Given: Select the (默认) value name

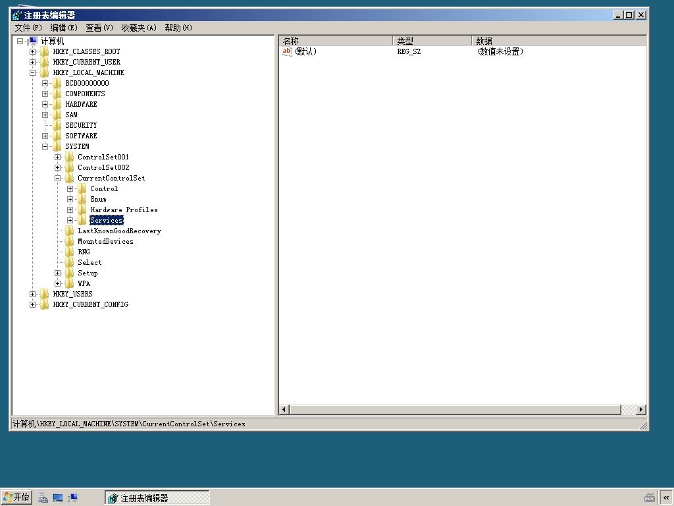Looking at the screenshot, I should click(305, 51).
